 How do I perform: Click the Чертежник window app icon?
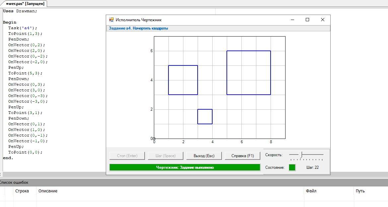[x=111, y=20]
